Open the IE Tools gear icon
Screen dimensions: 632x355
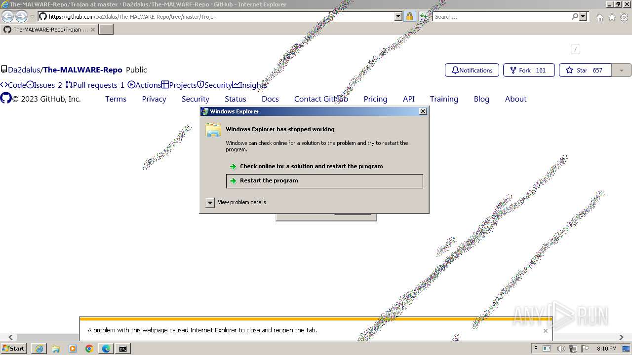624,17
